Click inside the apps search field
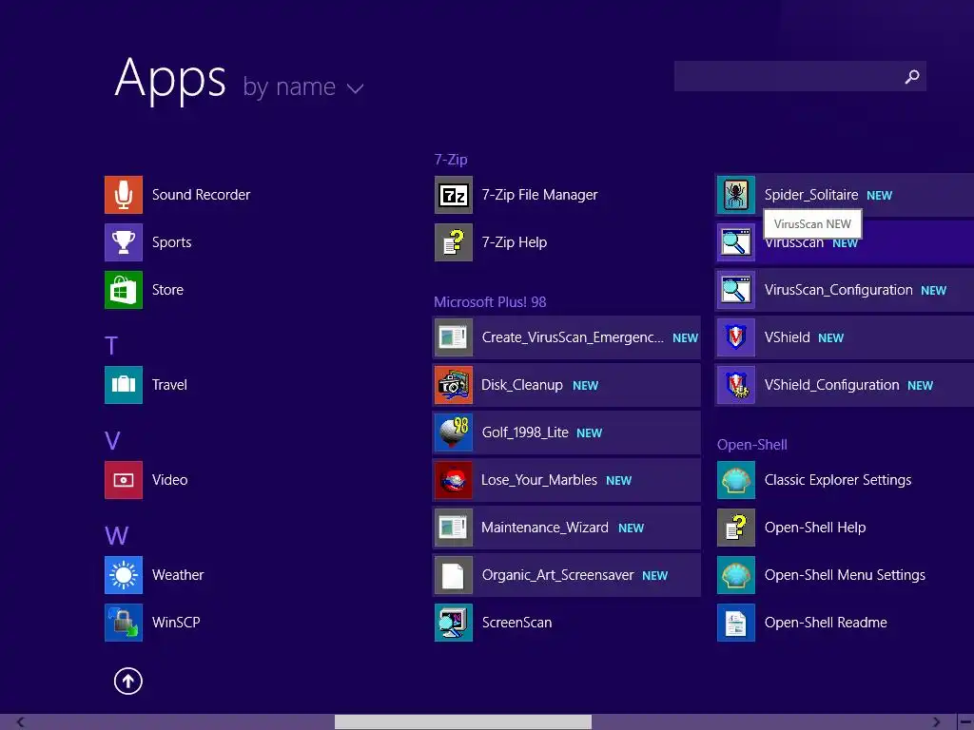Screen dimensions: 974x730 coord(800,76)
